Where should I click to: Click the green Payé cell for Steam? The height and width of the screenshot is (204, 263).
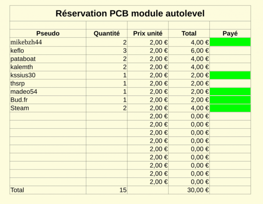coord(230,108)
